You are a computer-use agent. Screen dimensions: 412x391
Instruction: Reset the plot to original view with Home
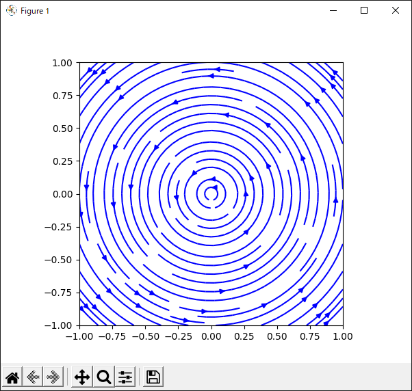12,377
